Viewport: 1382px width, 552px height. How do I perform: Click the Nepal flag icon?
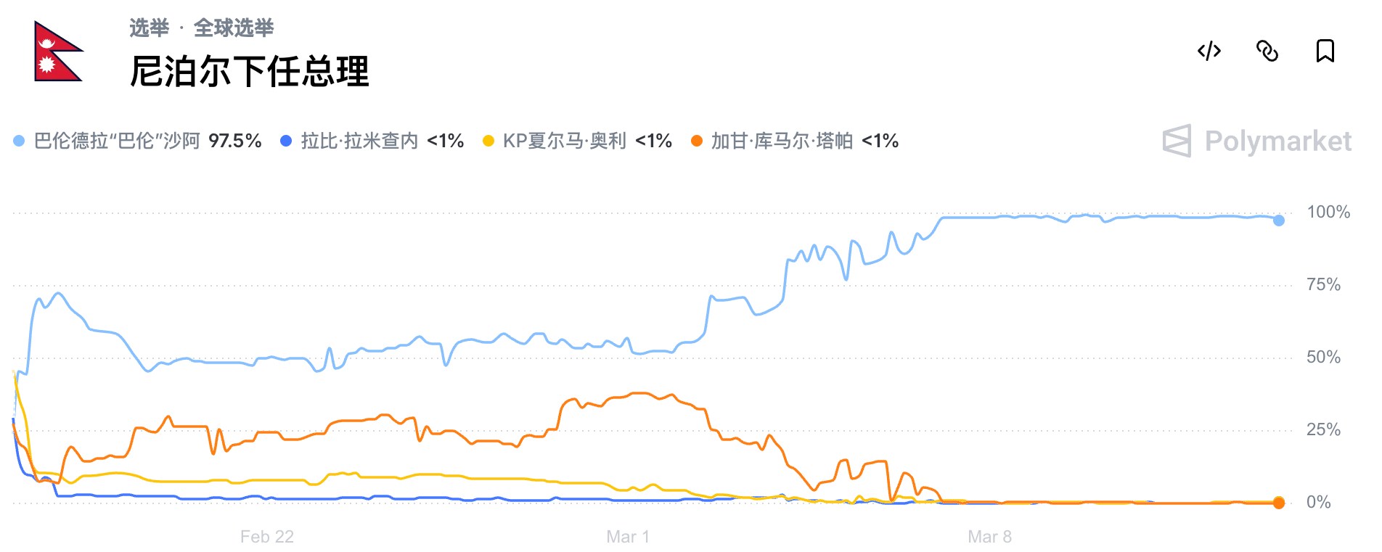pos(58,52)
